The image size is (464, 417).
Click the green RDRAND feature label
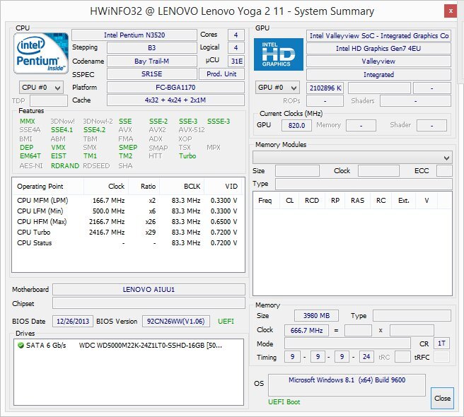(x=65, y=165)
